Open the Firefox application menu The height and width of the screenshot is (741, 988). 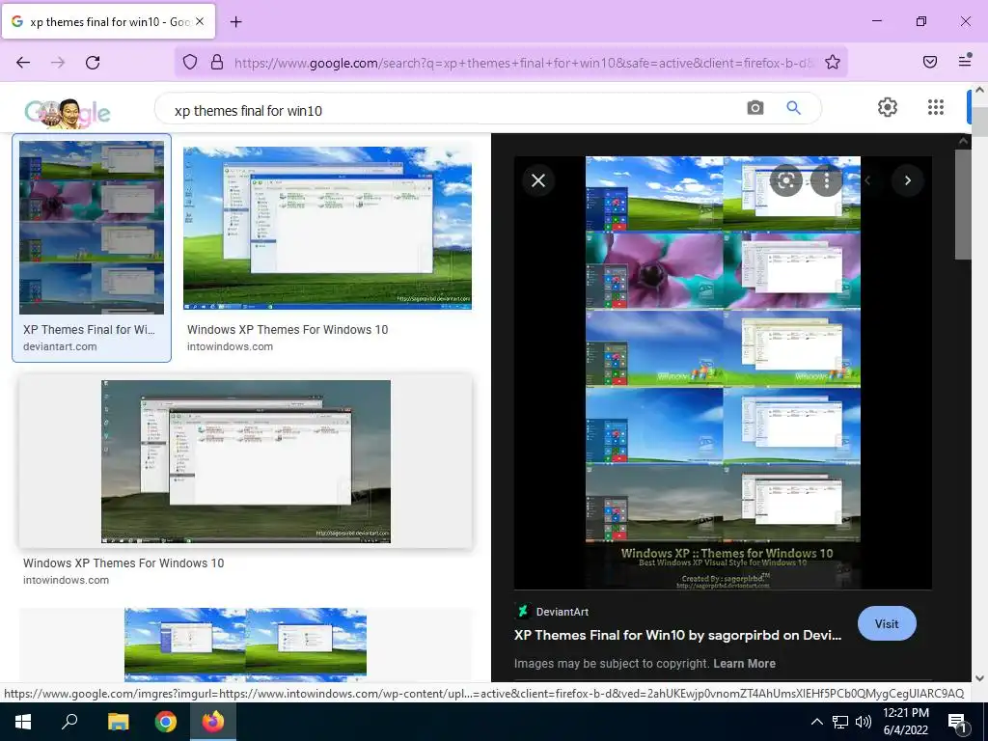click(965, 61)
